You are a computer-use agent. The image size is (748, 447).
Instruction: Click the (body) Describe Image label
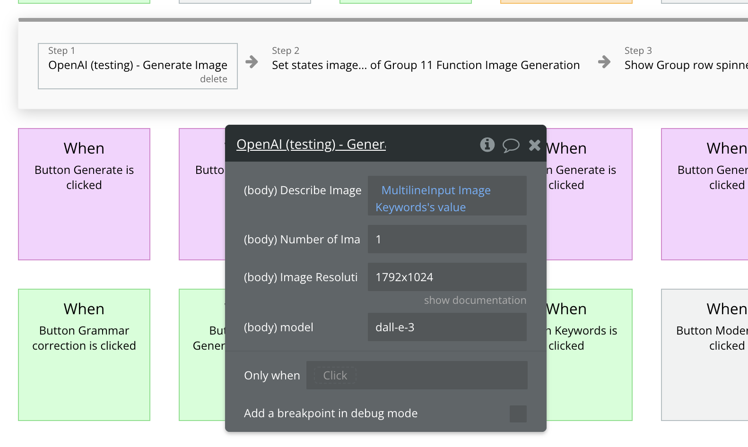click(x=303, y=190)
